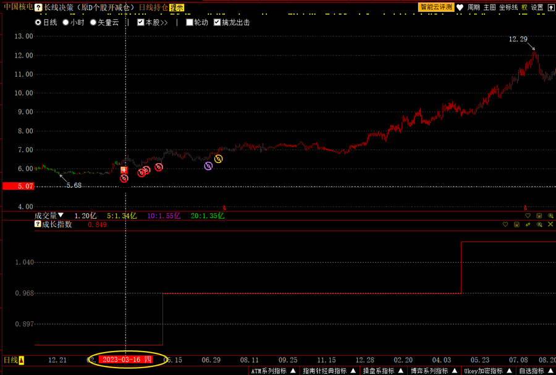This screenshot has width=556, height=375.
Task: Open the 周期 menu
Action: (x=473, y=7)
